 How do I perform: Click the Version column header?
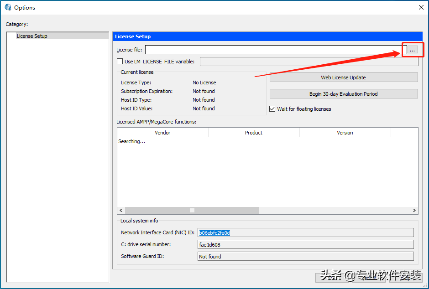pyautogui.click(x=345, y=133)
